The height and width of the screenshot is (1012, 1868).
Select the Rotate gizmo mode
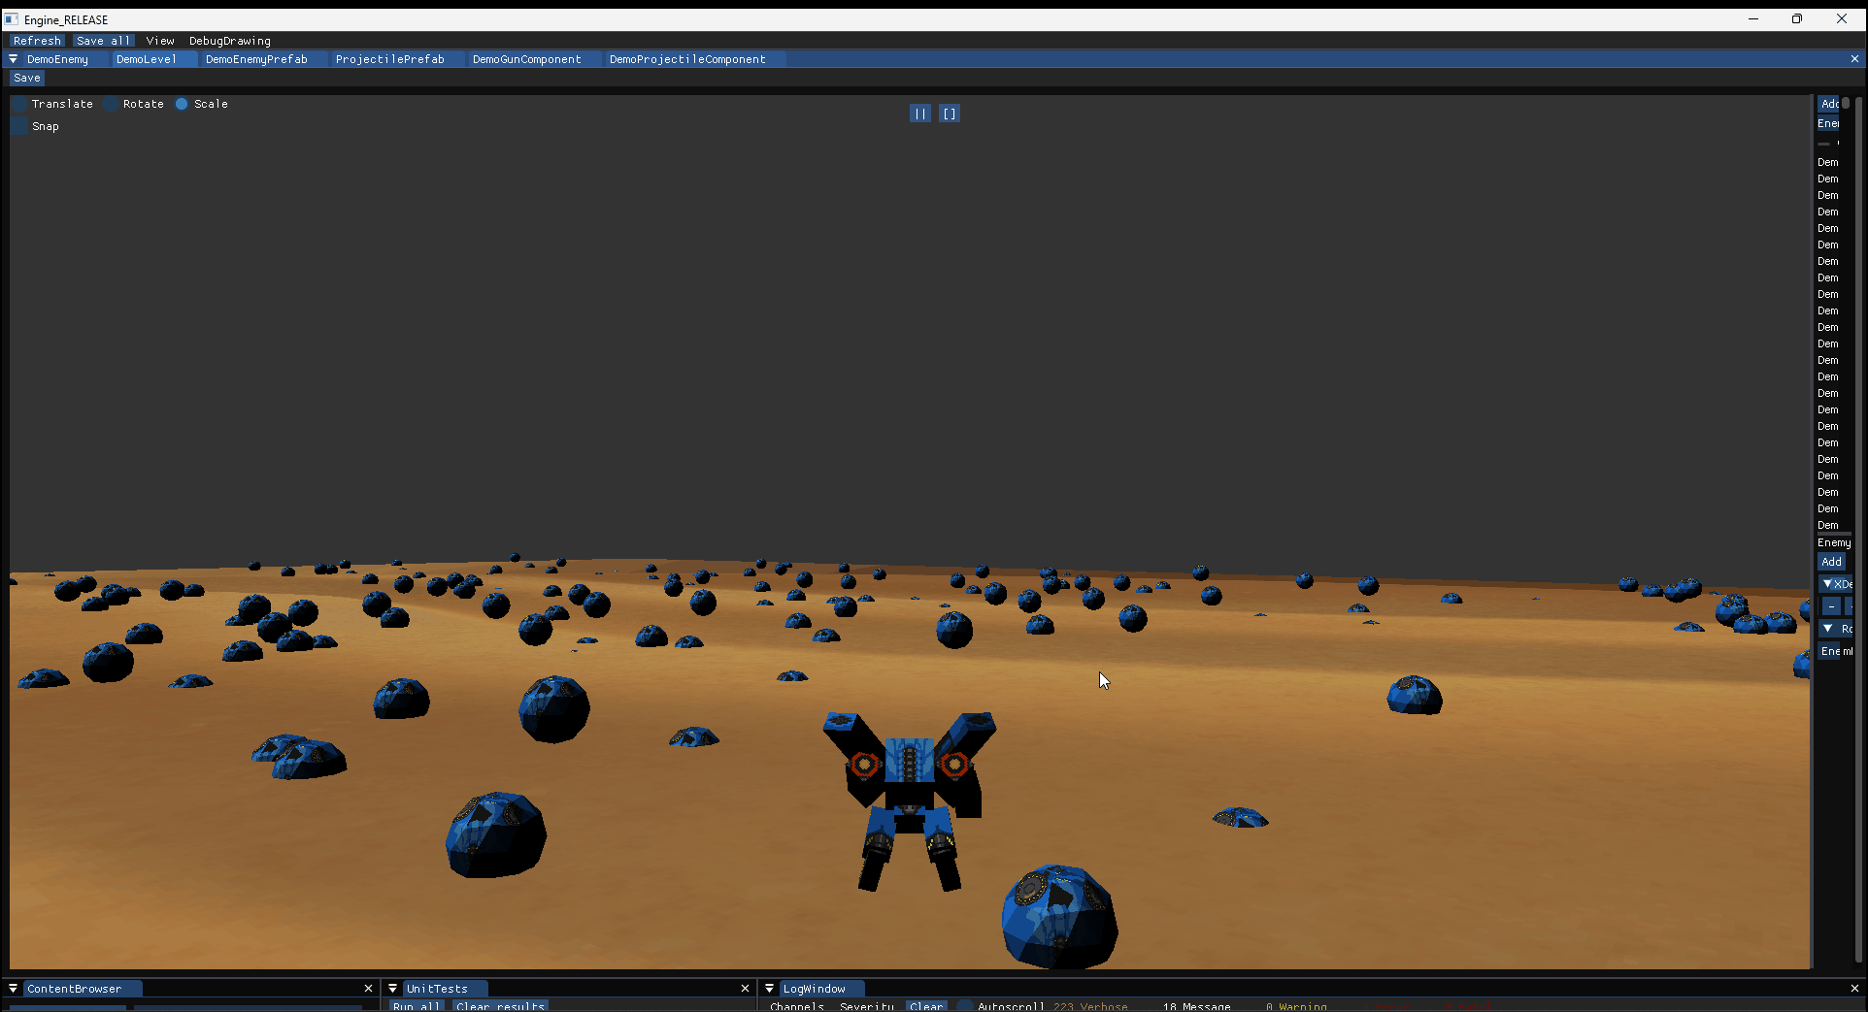tap(112, 104)
